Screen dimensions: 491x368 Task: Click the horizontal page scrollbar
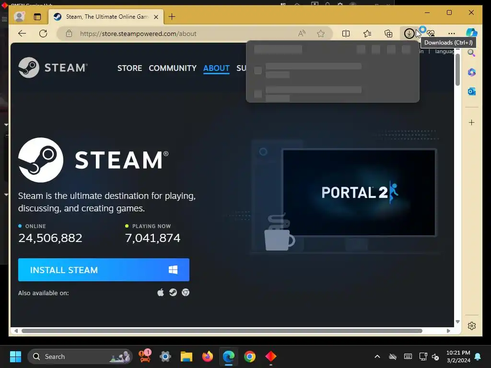tap(222, 331)
